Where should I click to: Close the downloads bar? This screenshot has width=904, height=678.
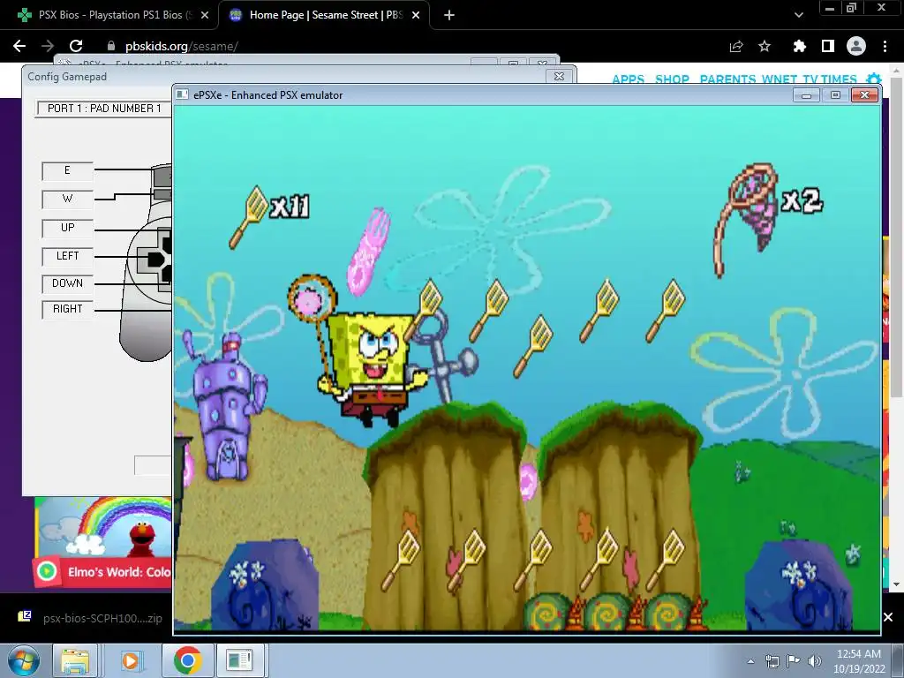click(x=888, y=617)
